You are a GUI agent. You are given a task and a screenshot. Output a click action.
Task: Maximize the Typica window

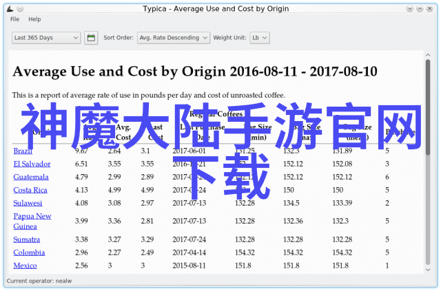tap(420, 8)
